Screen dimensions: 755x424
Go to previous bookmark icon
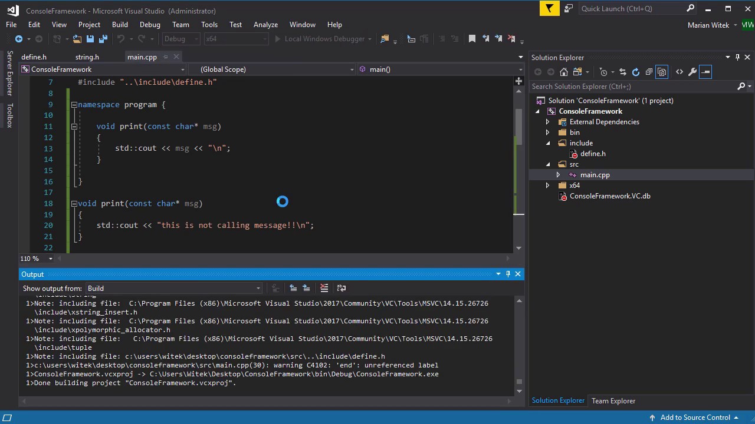coord(485,39)
